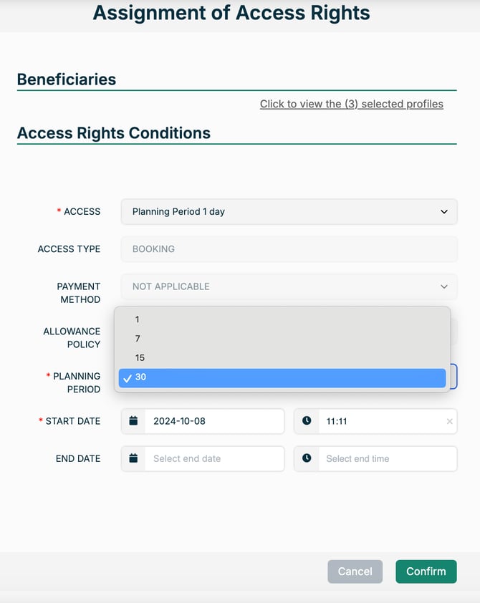Viewport: 480px width, 603px height.
Task: Open the Access dropdown showing Planning Period 1 day
Action: coord(289,212)
